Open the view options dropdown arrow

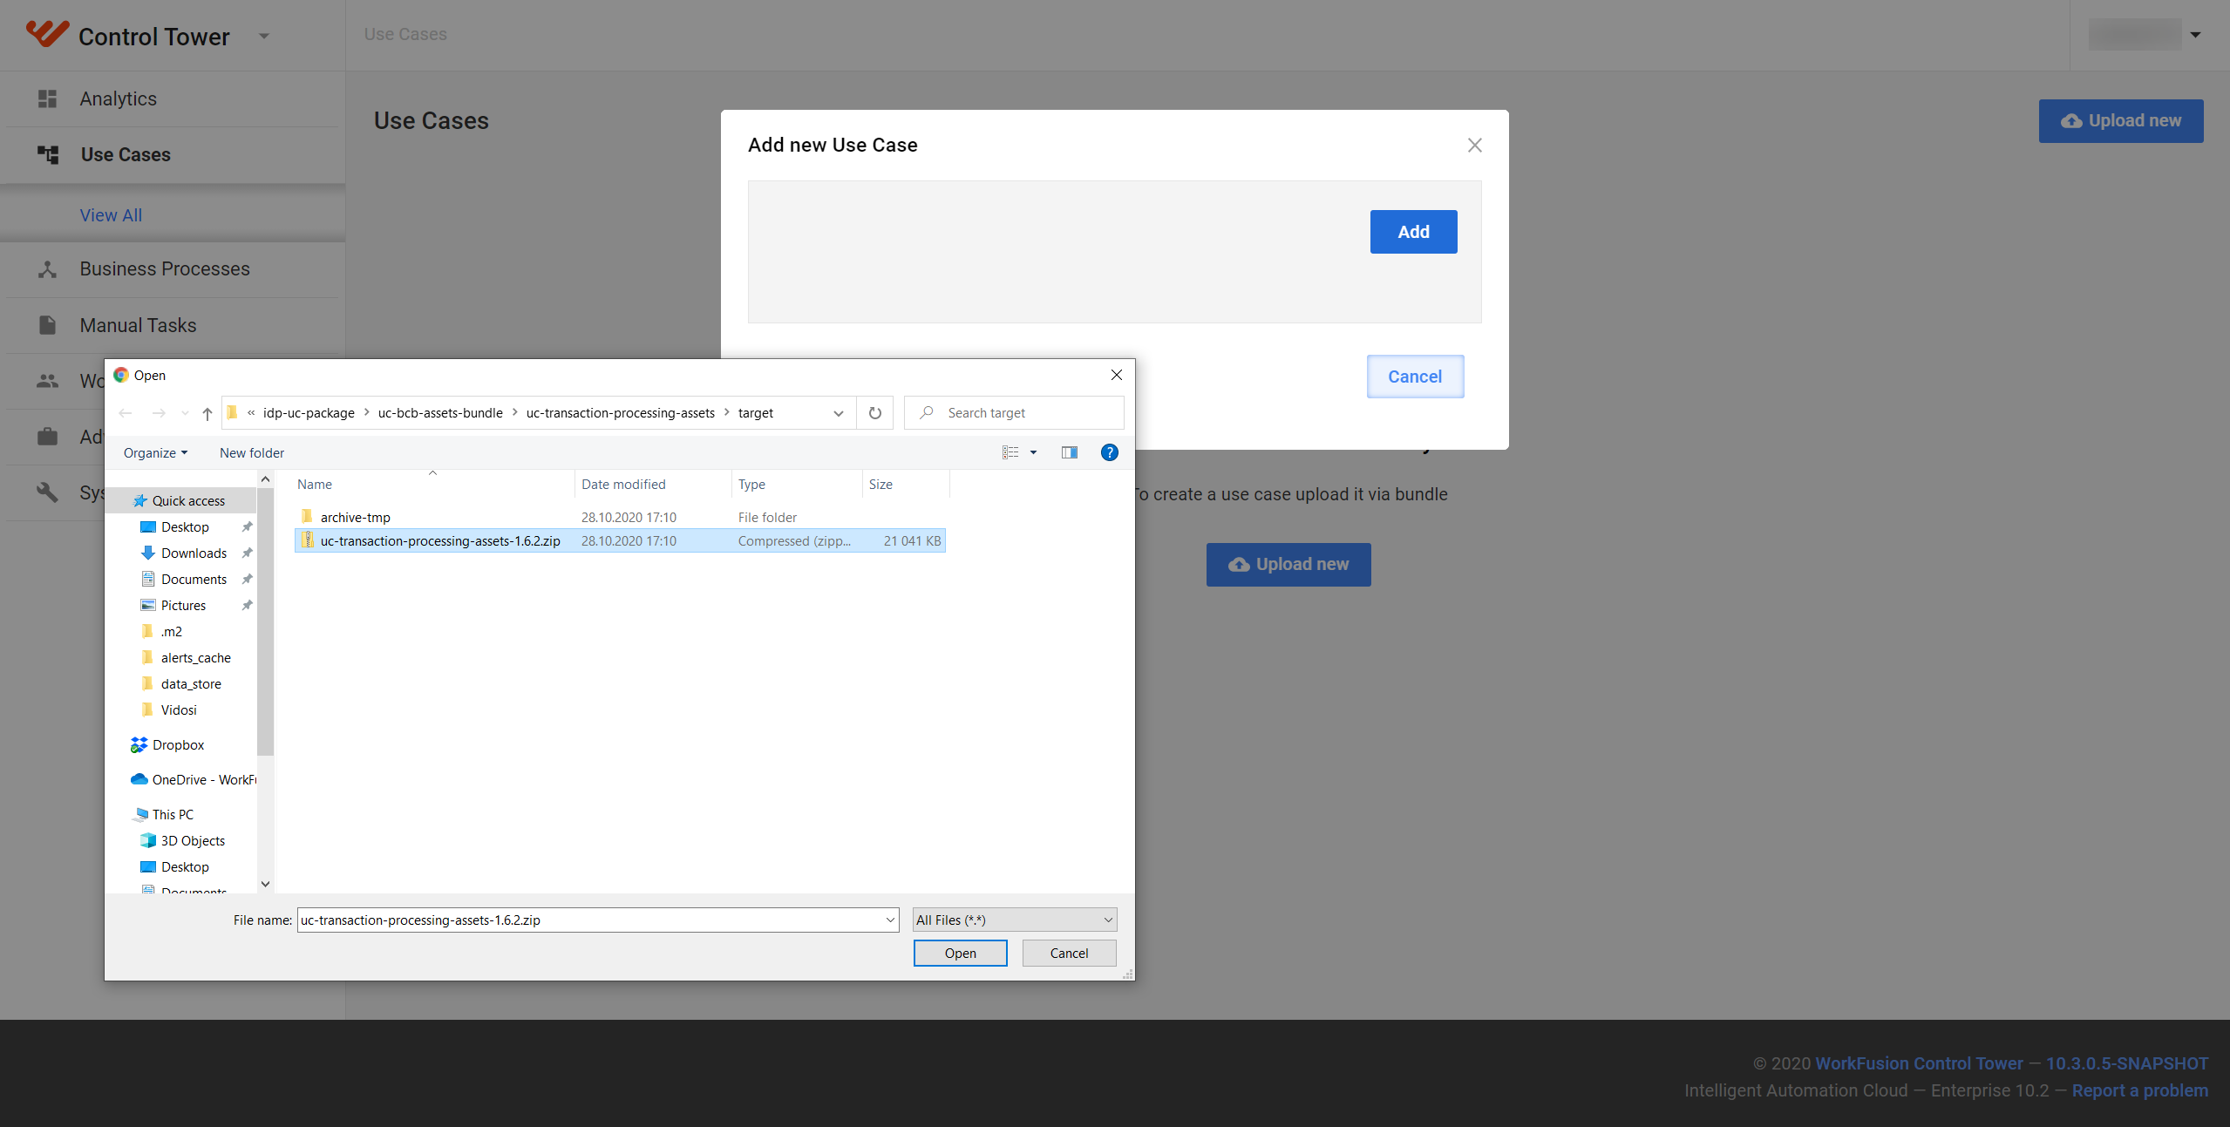coord(1034,452)
